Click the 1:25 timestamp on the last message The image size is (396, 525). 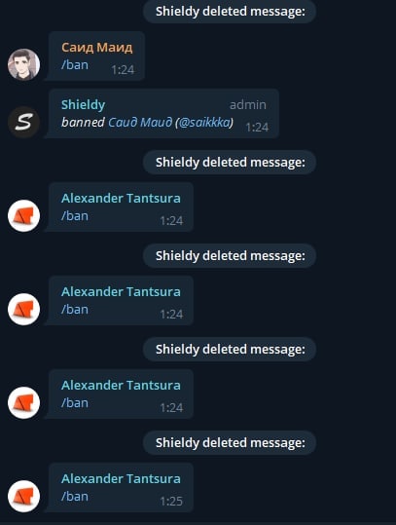click(171, 502)
